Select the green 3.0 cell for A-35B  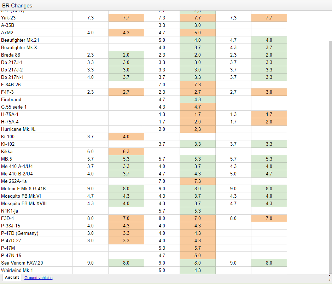click(197, 25)
